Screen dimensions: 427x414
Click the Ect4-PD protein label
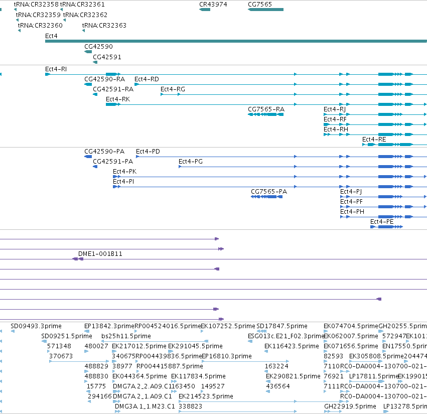pos(148,152)
